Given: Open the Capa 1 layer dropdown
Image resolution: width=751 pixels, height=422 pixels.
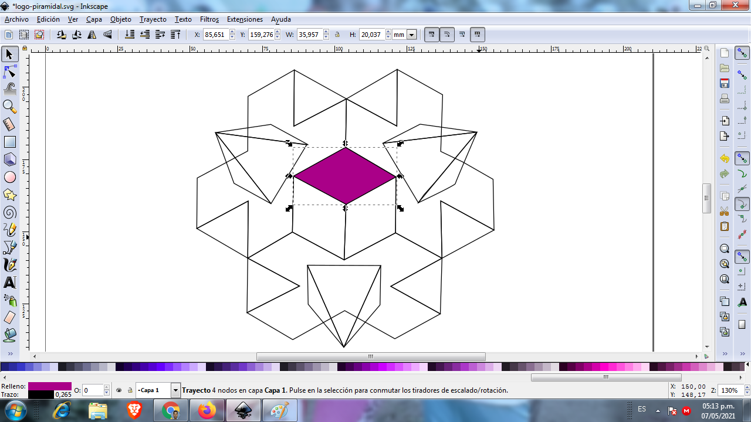Looking at the screenshot, I should (175, 390).
